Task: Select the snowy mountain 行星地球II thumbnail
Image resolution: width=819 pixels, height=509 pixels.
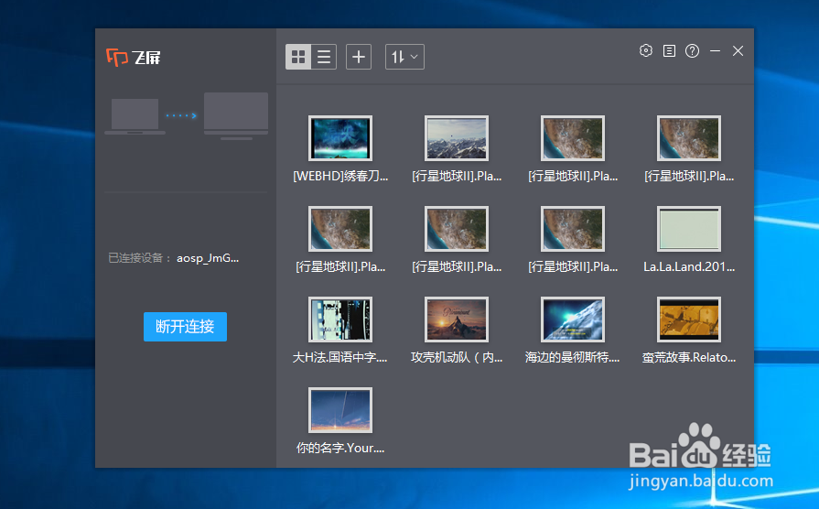Action: coord(457,138)
